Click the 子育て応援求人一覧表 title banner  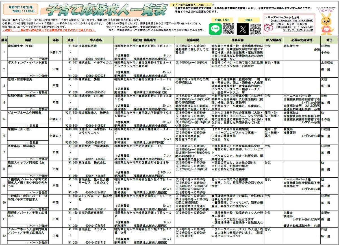(x=106, y=10)
